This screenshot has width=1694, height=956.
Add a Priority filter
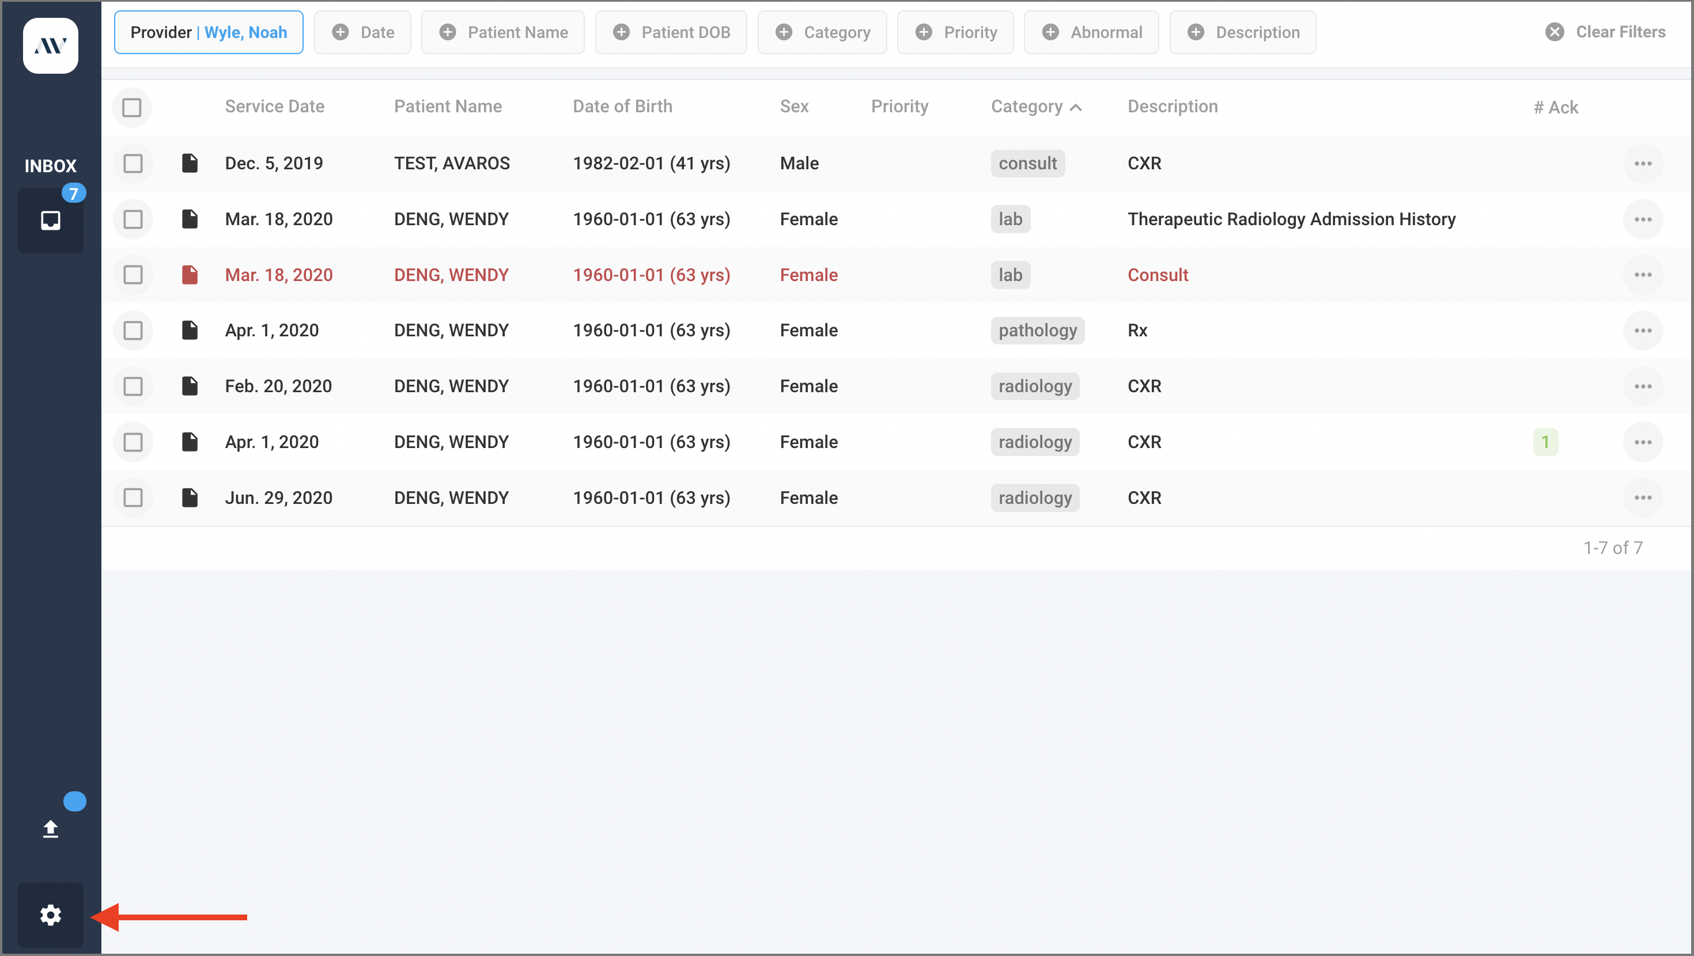[x=955, y=32]
